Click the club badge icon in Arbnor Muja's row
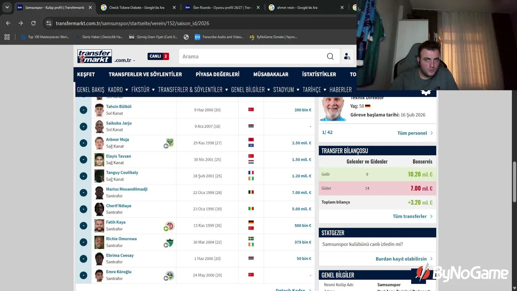The width and height of the screenshot is (517, 291). [x=170, y=142]
